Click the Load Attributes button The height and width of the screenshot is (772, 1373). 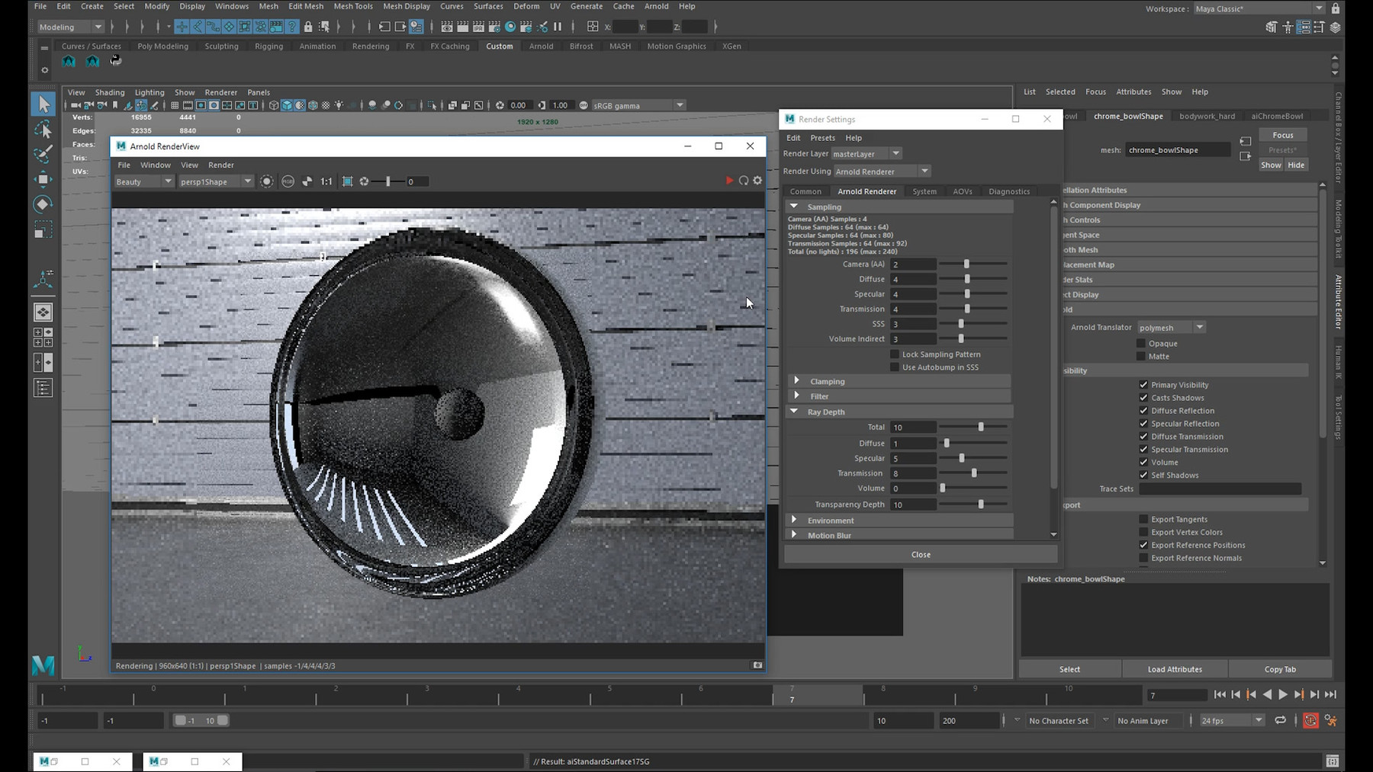point(1175,669)
